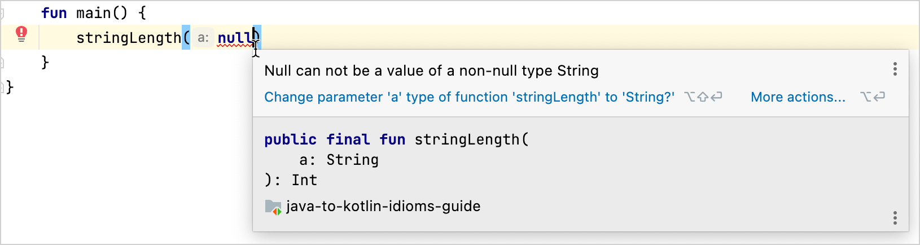Click the fun keyword before main
The height and width of the screenshot is (245, 920).
54,13
